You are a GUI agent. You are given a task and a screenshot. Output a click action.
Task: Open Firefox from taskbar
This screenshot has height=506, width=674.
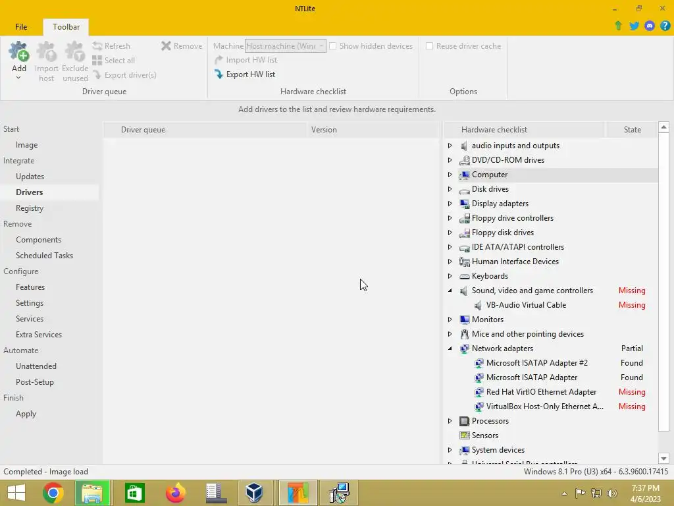[x=175, y=493]
